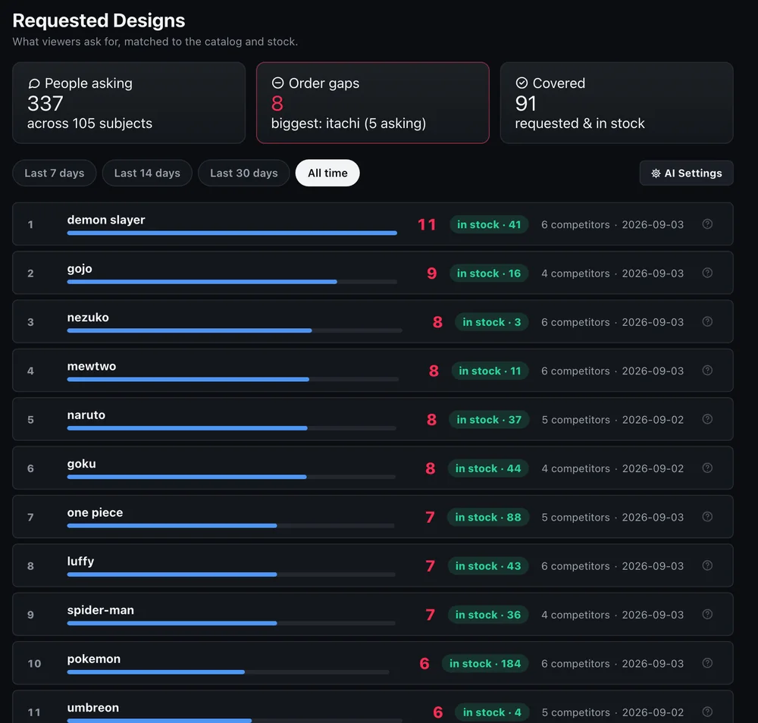Open the help icon in naruto row

coord(707,419)
